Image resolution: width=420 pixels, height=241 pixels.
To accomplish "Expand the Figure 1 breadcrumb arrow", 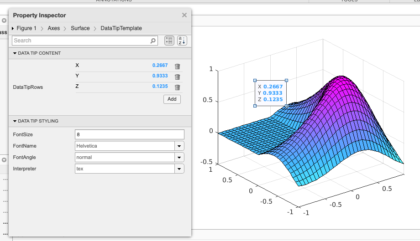I will [13, 28].
